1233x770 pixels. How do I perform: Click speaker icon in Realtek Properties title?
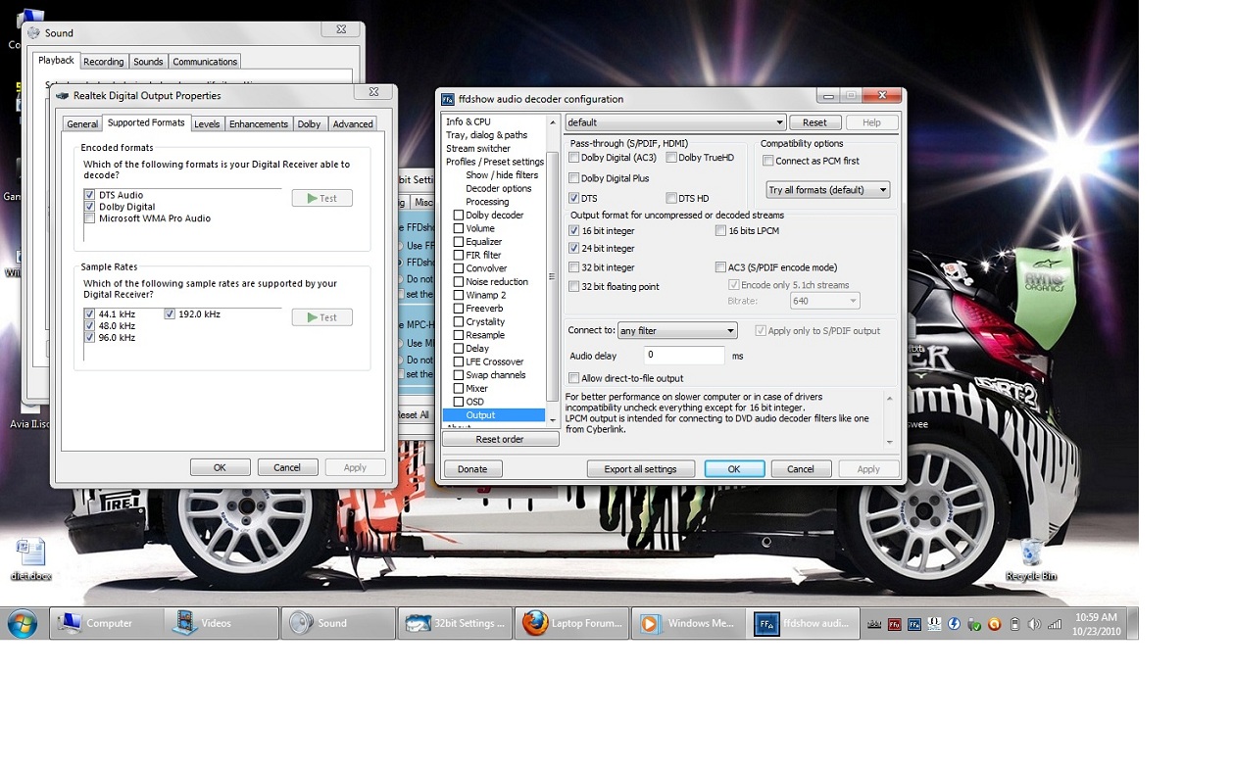(x=63, y=96)
